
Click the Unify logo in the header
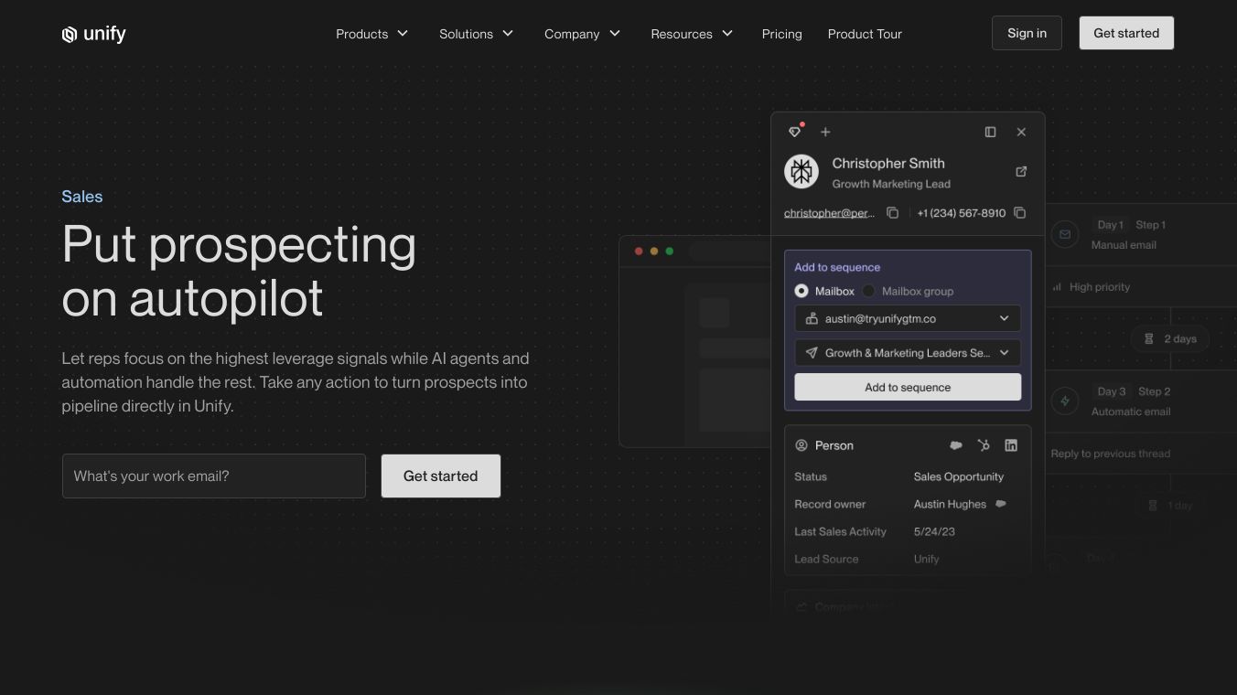tap(93, 34)
